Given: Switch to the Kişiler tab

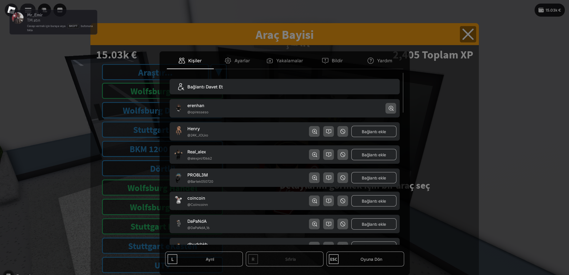Looking at the screenshot, I should tap(190, 61).
